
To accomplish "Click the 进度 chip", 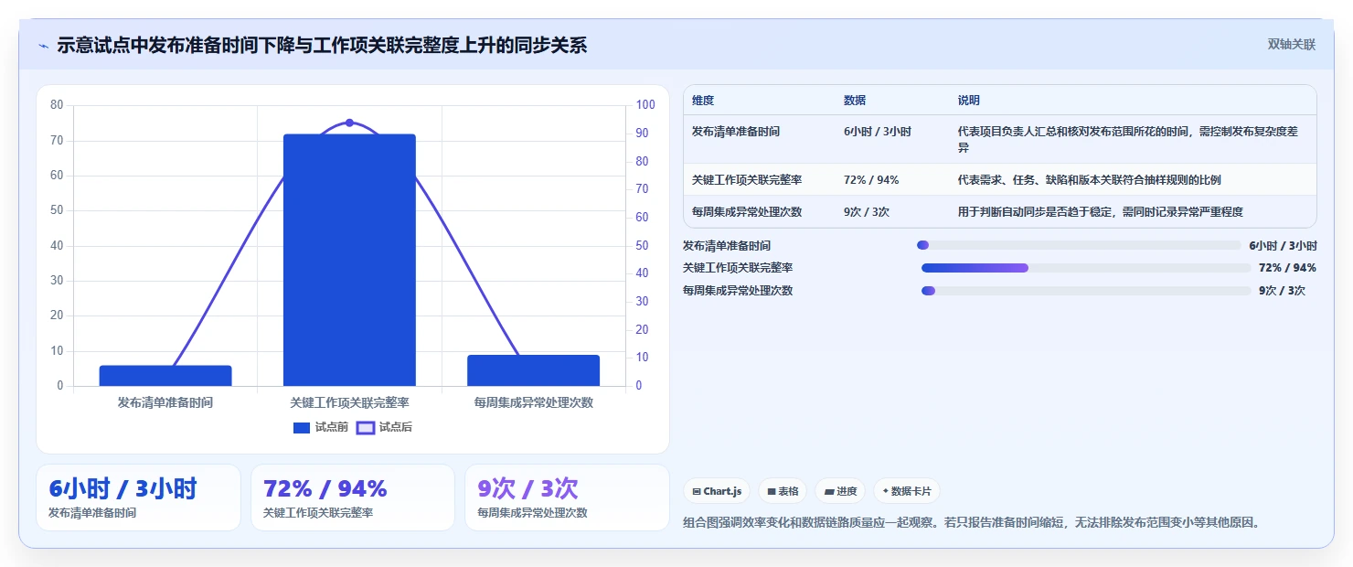I will tap(840, 491).
